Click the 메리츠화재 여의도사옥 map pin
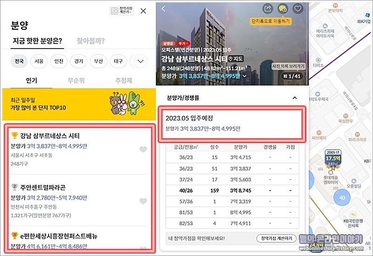The image size is (373, 256). (325, 31)
